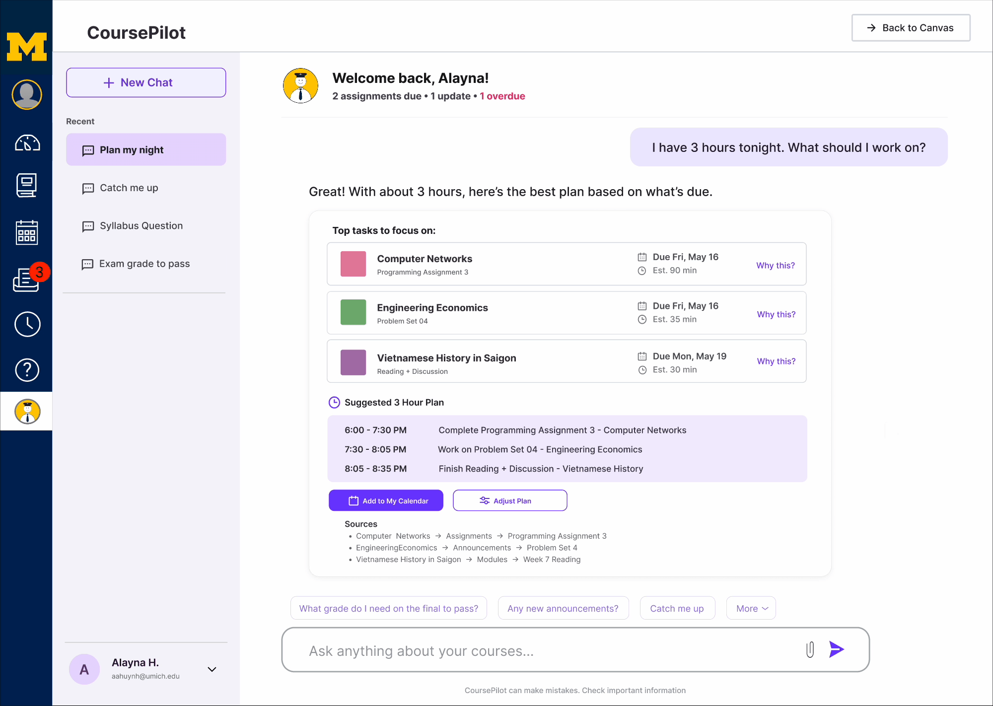Click the aahuynh@umich.edu email text
Screen dimensions: 993x706
(x=145, y=676)
